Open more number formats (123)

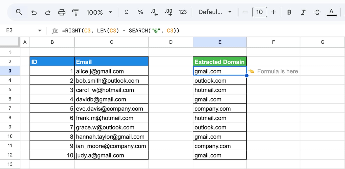[x=183, y=12]
